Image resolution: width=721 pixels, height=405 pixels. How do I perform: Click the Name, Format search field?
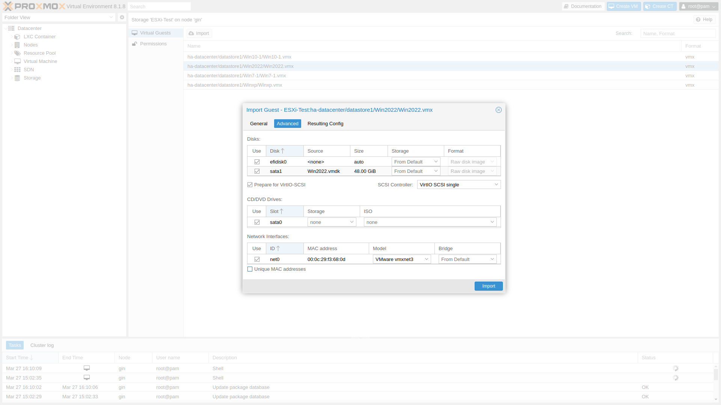pos(677,34)
